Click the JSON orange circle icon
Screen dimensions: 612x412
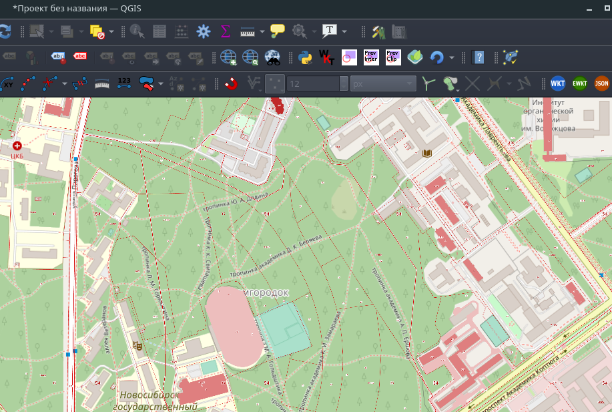coord(601,83)
